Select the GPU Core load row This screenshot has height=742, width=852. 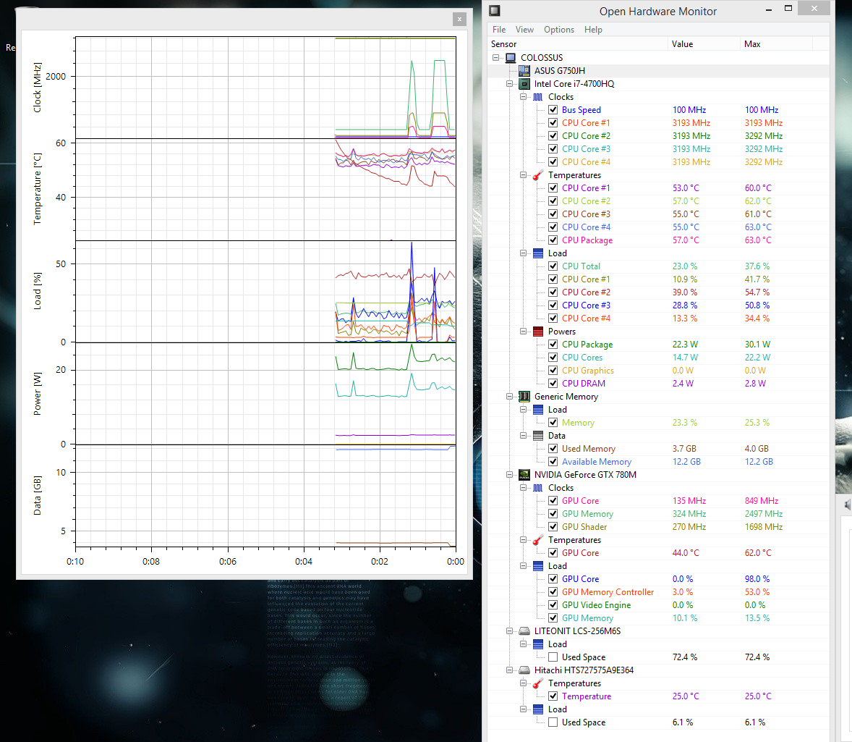(658, 579)
